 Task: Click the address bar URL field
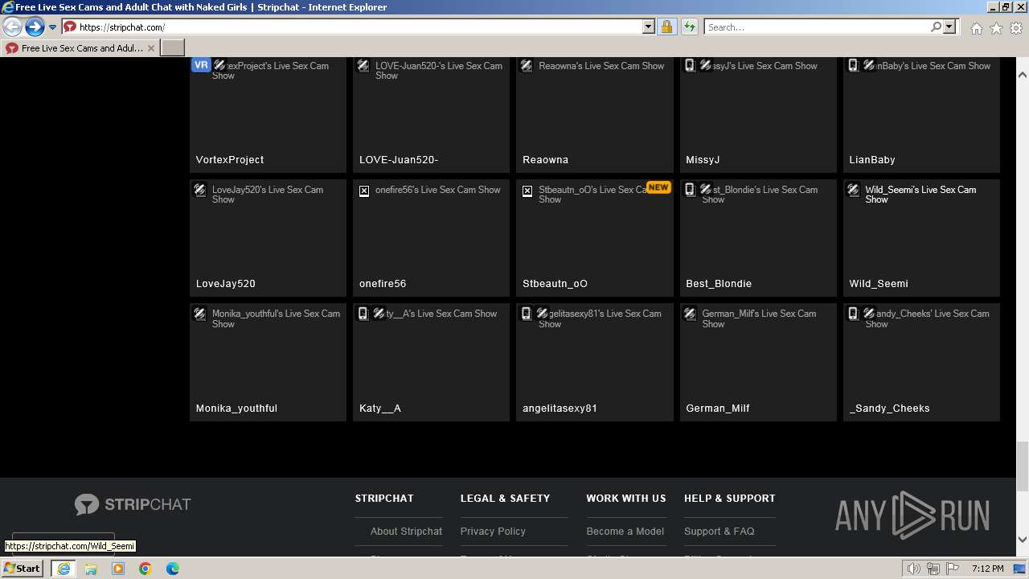click(x=352, y=27)
